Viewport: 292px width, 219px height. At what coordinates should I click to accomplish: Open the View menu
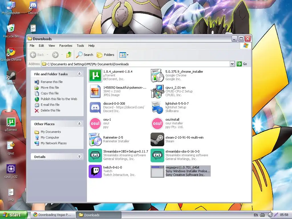52,46
